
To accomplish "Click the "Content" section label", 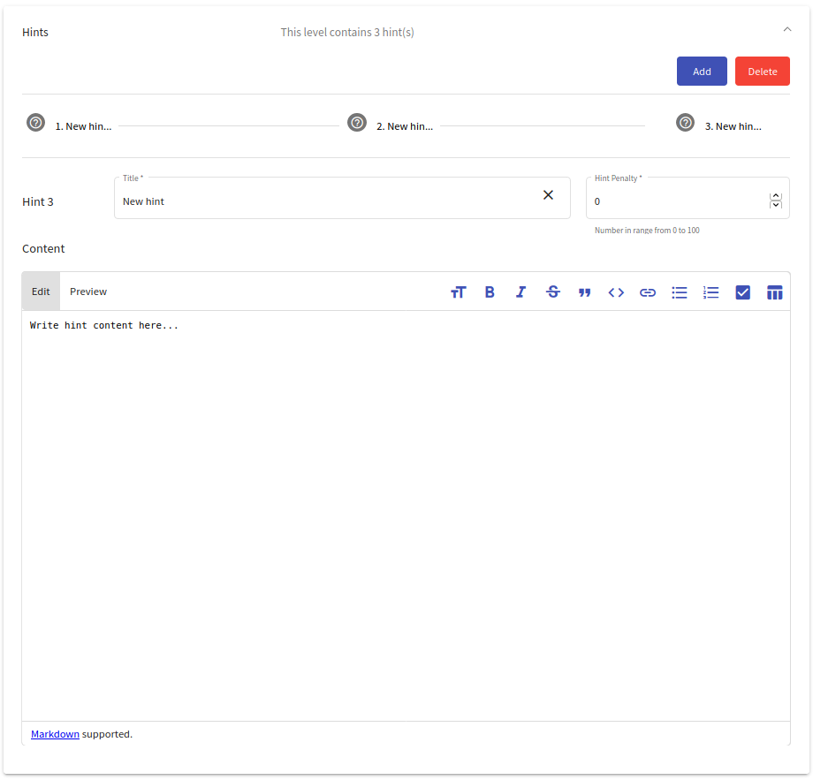I will click(x=43, y=249).
